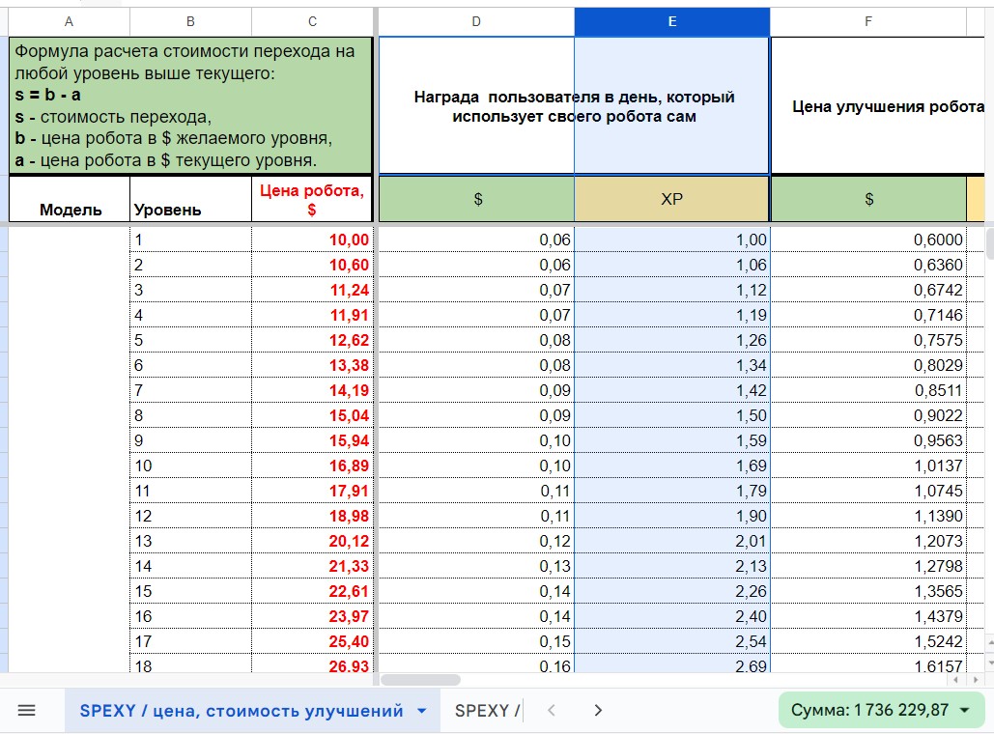Image resolution: width=994 pixels, height=734 pixels.
Task: Click the yellow XP header cell
Action: point(671,199)
